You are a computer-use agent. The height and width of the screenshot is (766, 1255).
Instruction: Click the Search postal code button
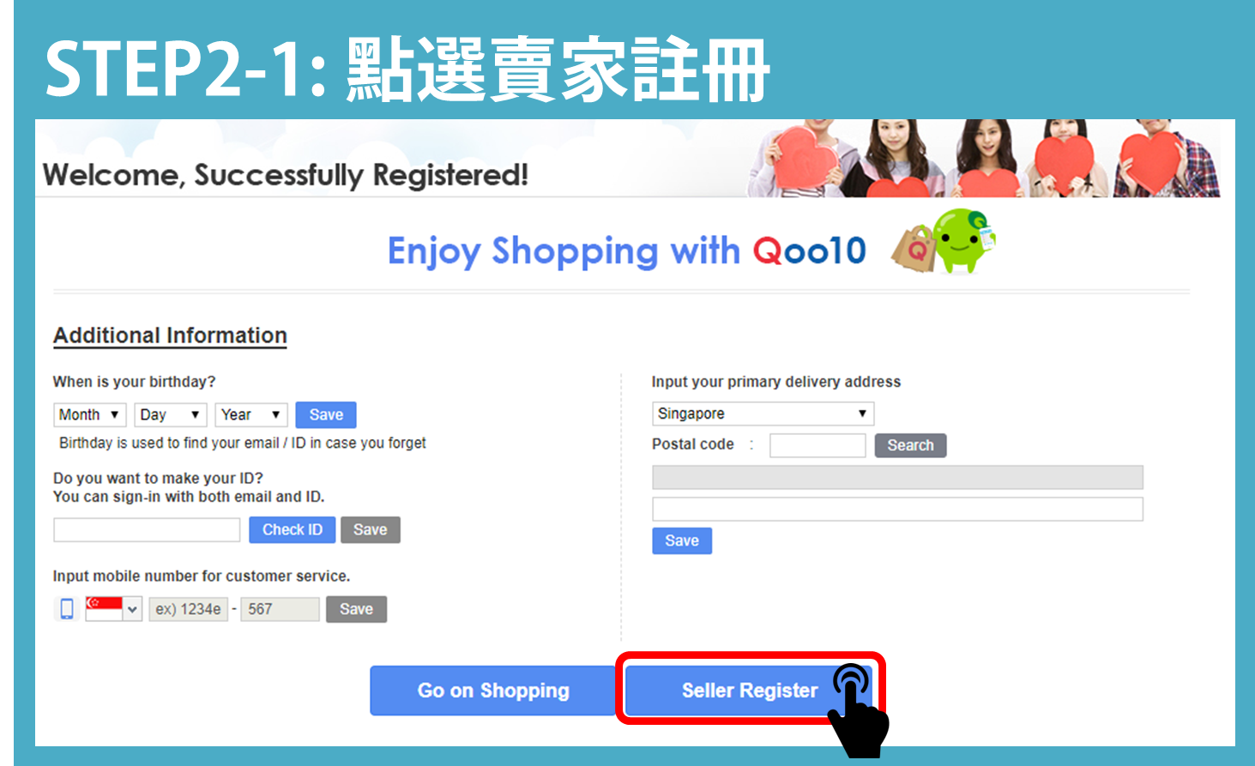click(x=910, y=445)
